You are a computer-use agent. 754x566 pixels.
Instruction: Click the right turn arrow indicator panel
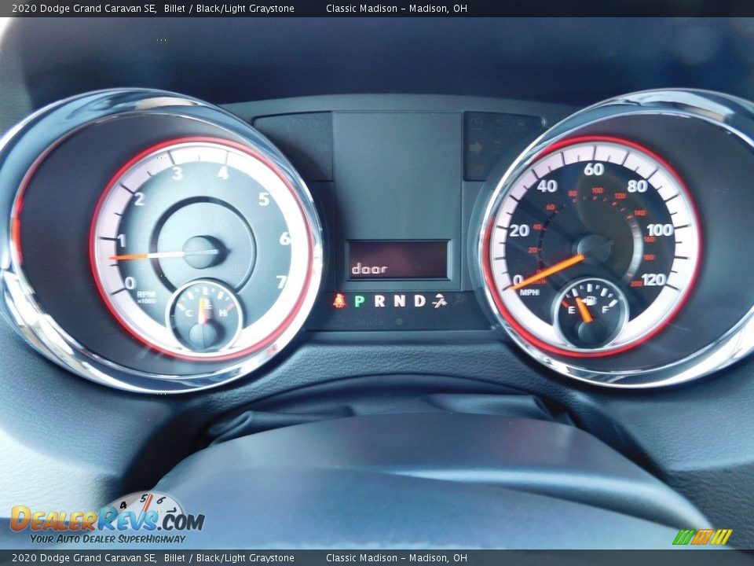coord(477,146)
